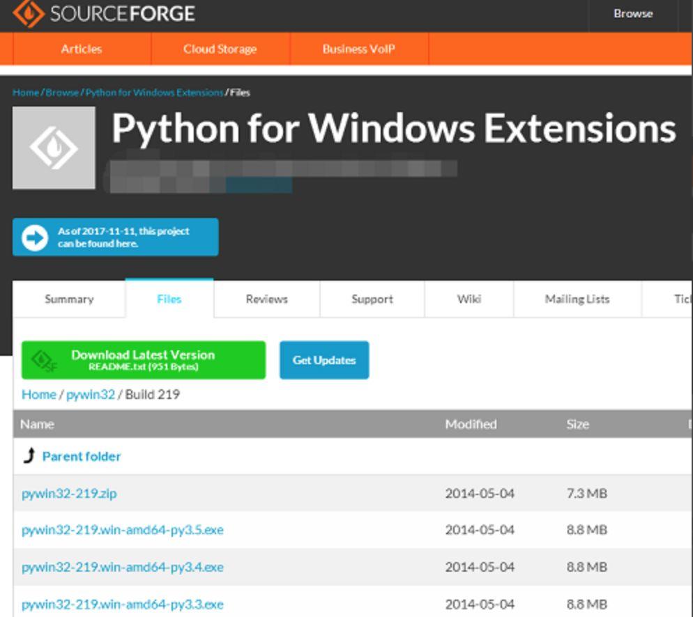The image size is (693, 617).
Task: Open the Browse menu in top bar
Action: 633,14
